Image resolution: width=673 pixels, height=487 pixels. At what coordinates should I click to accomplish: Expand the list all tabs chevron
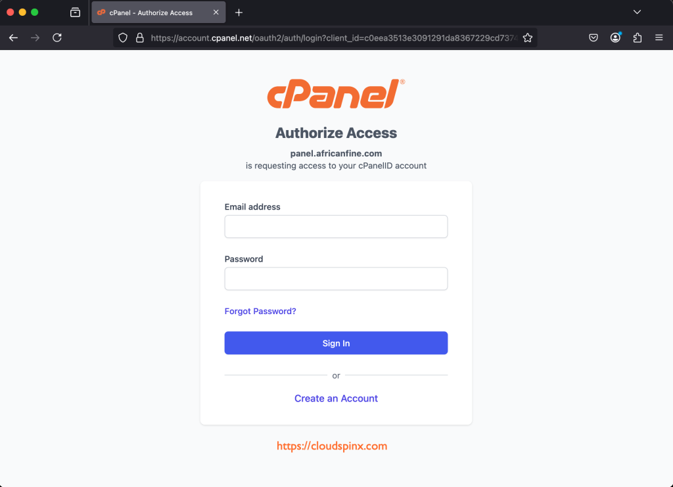click(x=636, y=12)
